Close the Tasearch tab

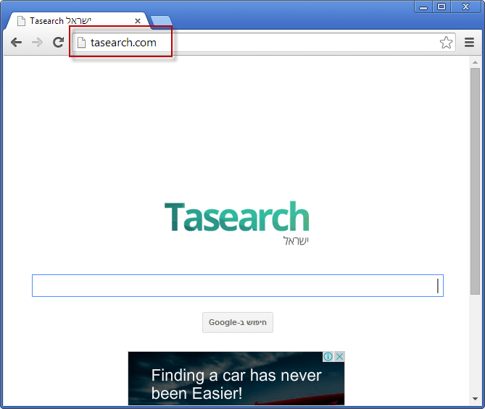coord(138,21)
